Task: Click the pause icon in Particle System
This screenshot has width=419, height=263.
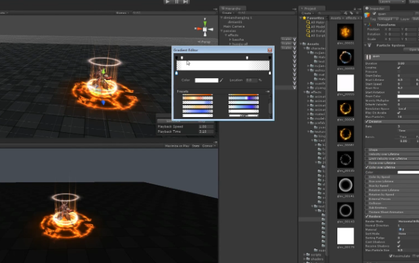Action: (368, 57)
